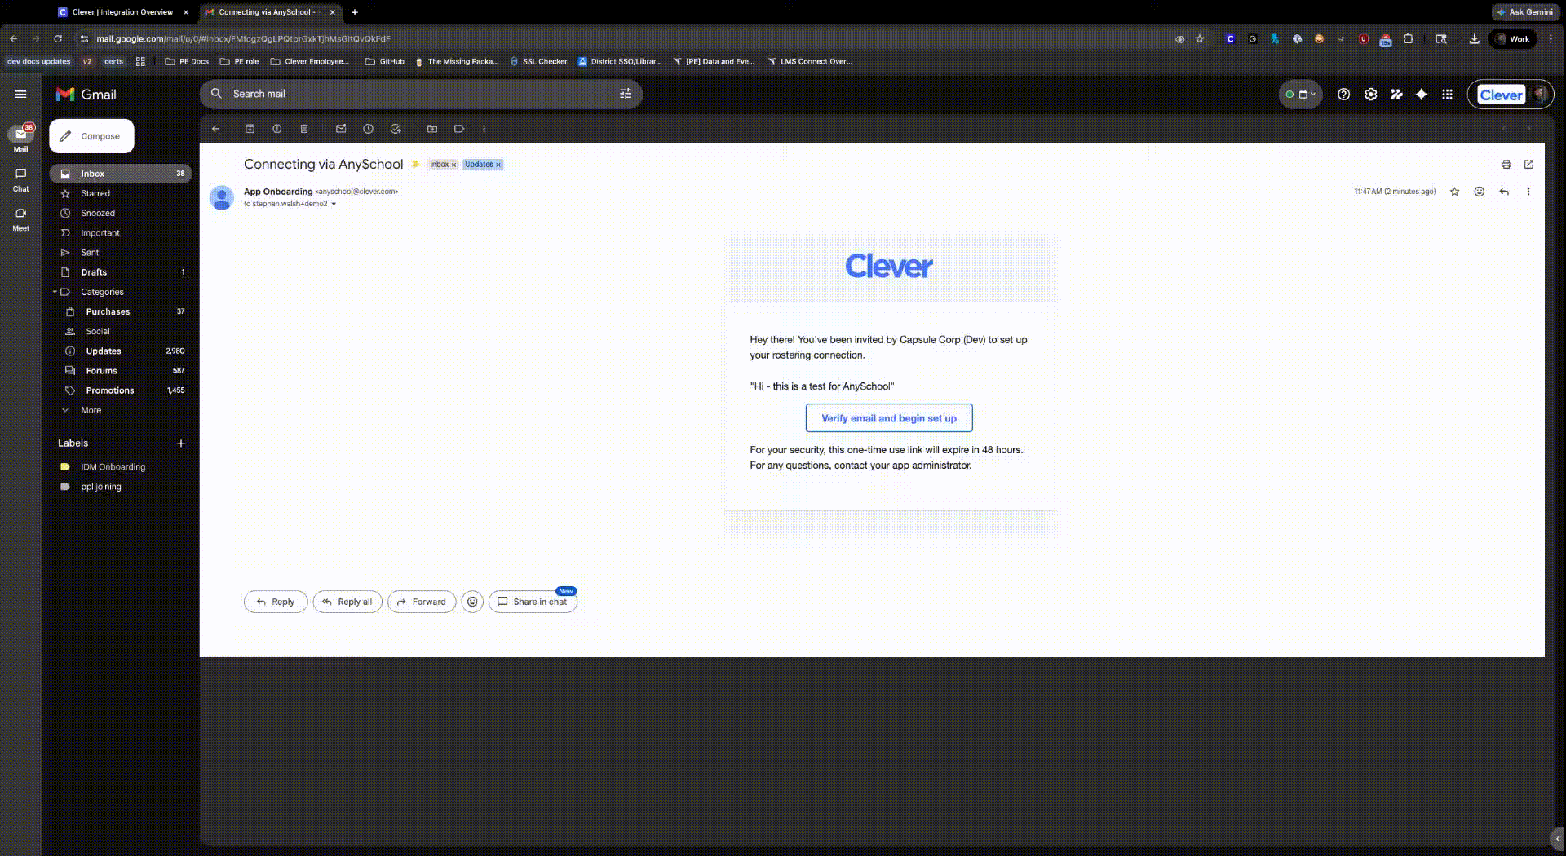Image resolution: width=1566 pixels, height=856 pixels.
Task: Open Gmail main menu hamburger icon
Action: click(21, 95)
